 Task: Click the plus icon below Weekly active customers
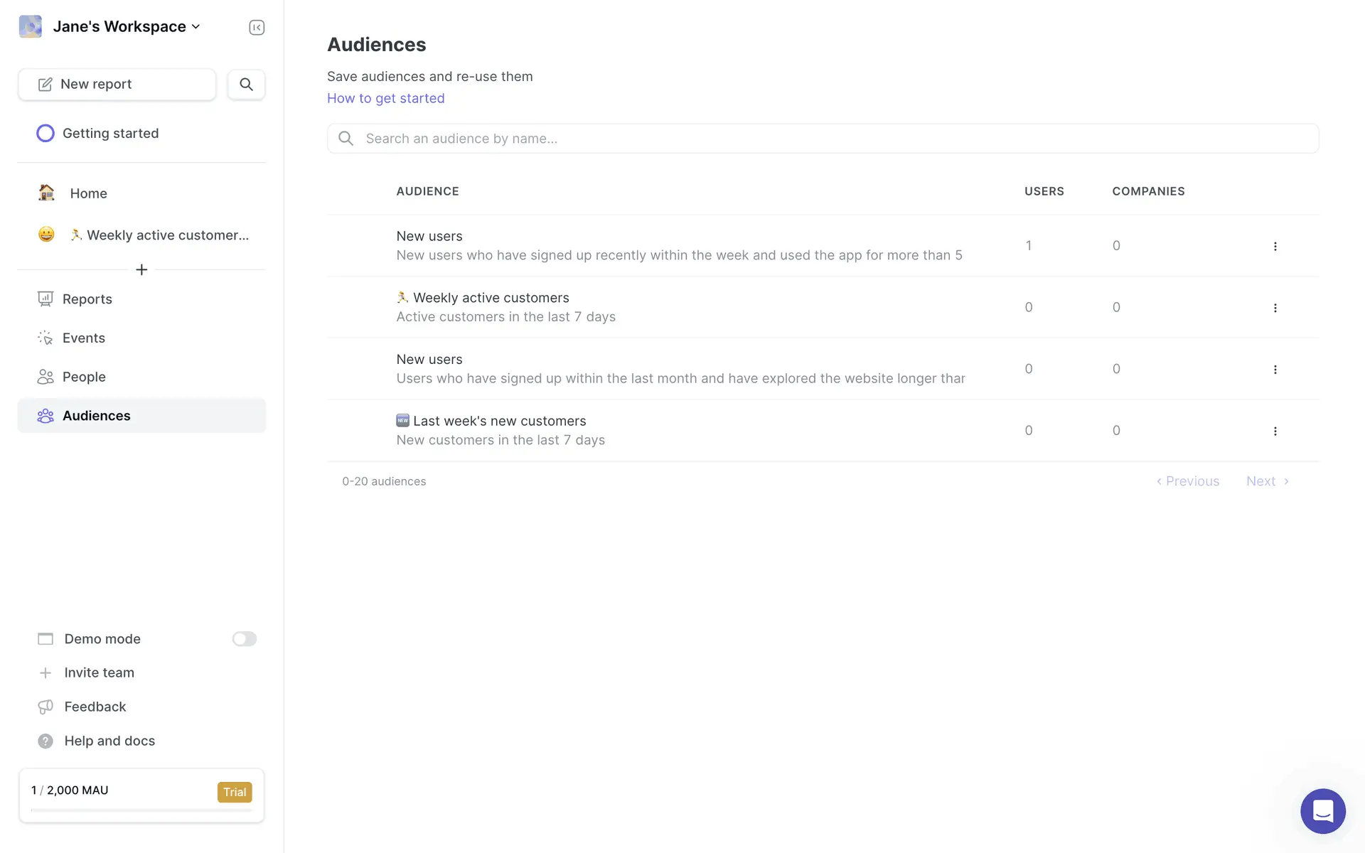point(141,270)
